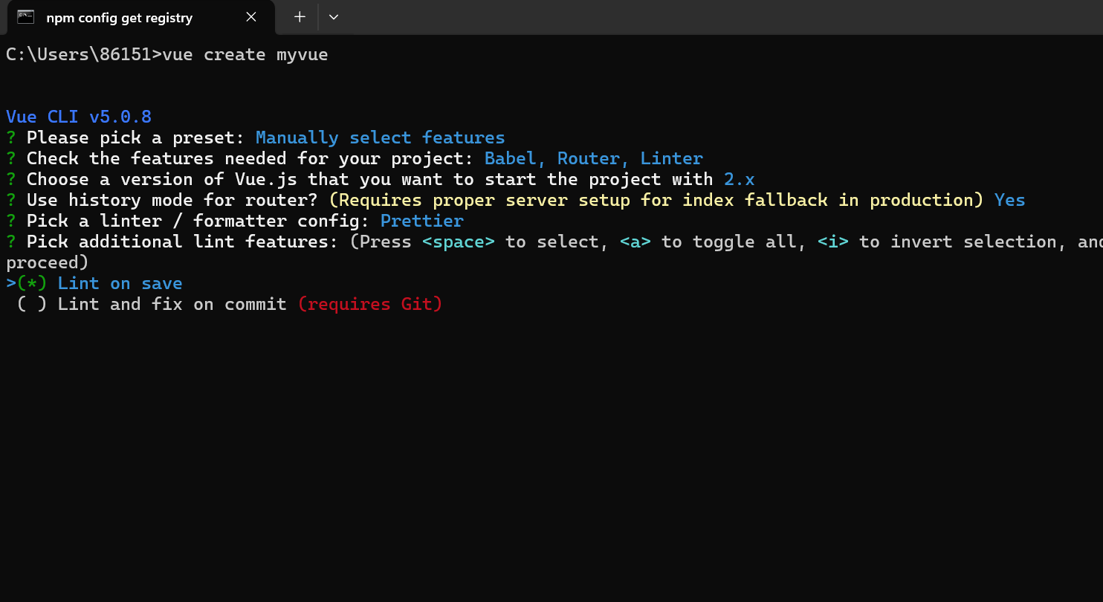
Task: Click 'Check the features needed' prompt text
Action: click(250, 158)
